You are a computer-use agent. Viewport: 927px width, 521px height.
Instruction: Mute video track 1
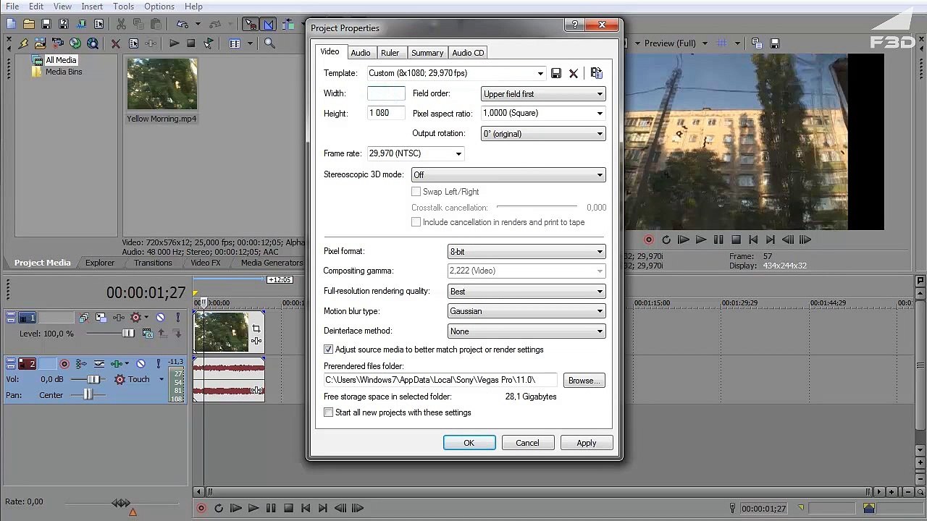(x=161, y=318)
